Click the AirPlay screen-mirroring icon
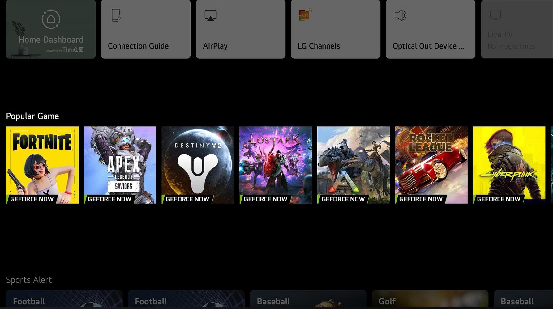 pos(211,15)
